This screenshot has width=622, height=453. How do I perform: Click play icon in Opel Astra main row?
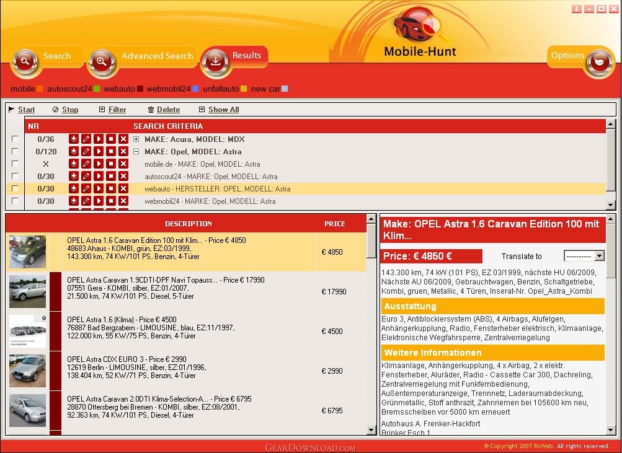(x=99, y=151)
